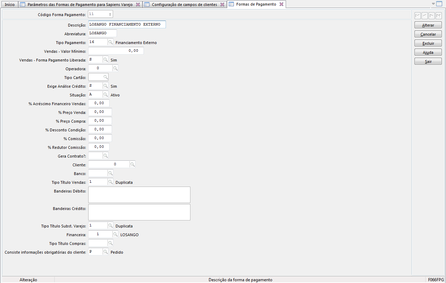Switch to Configuração de campos de clientes tab
The image size is (446, 283).
tap(184, 5)
